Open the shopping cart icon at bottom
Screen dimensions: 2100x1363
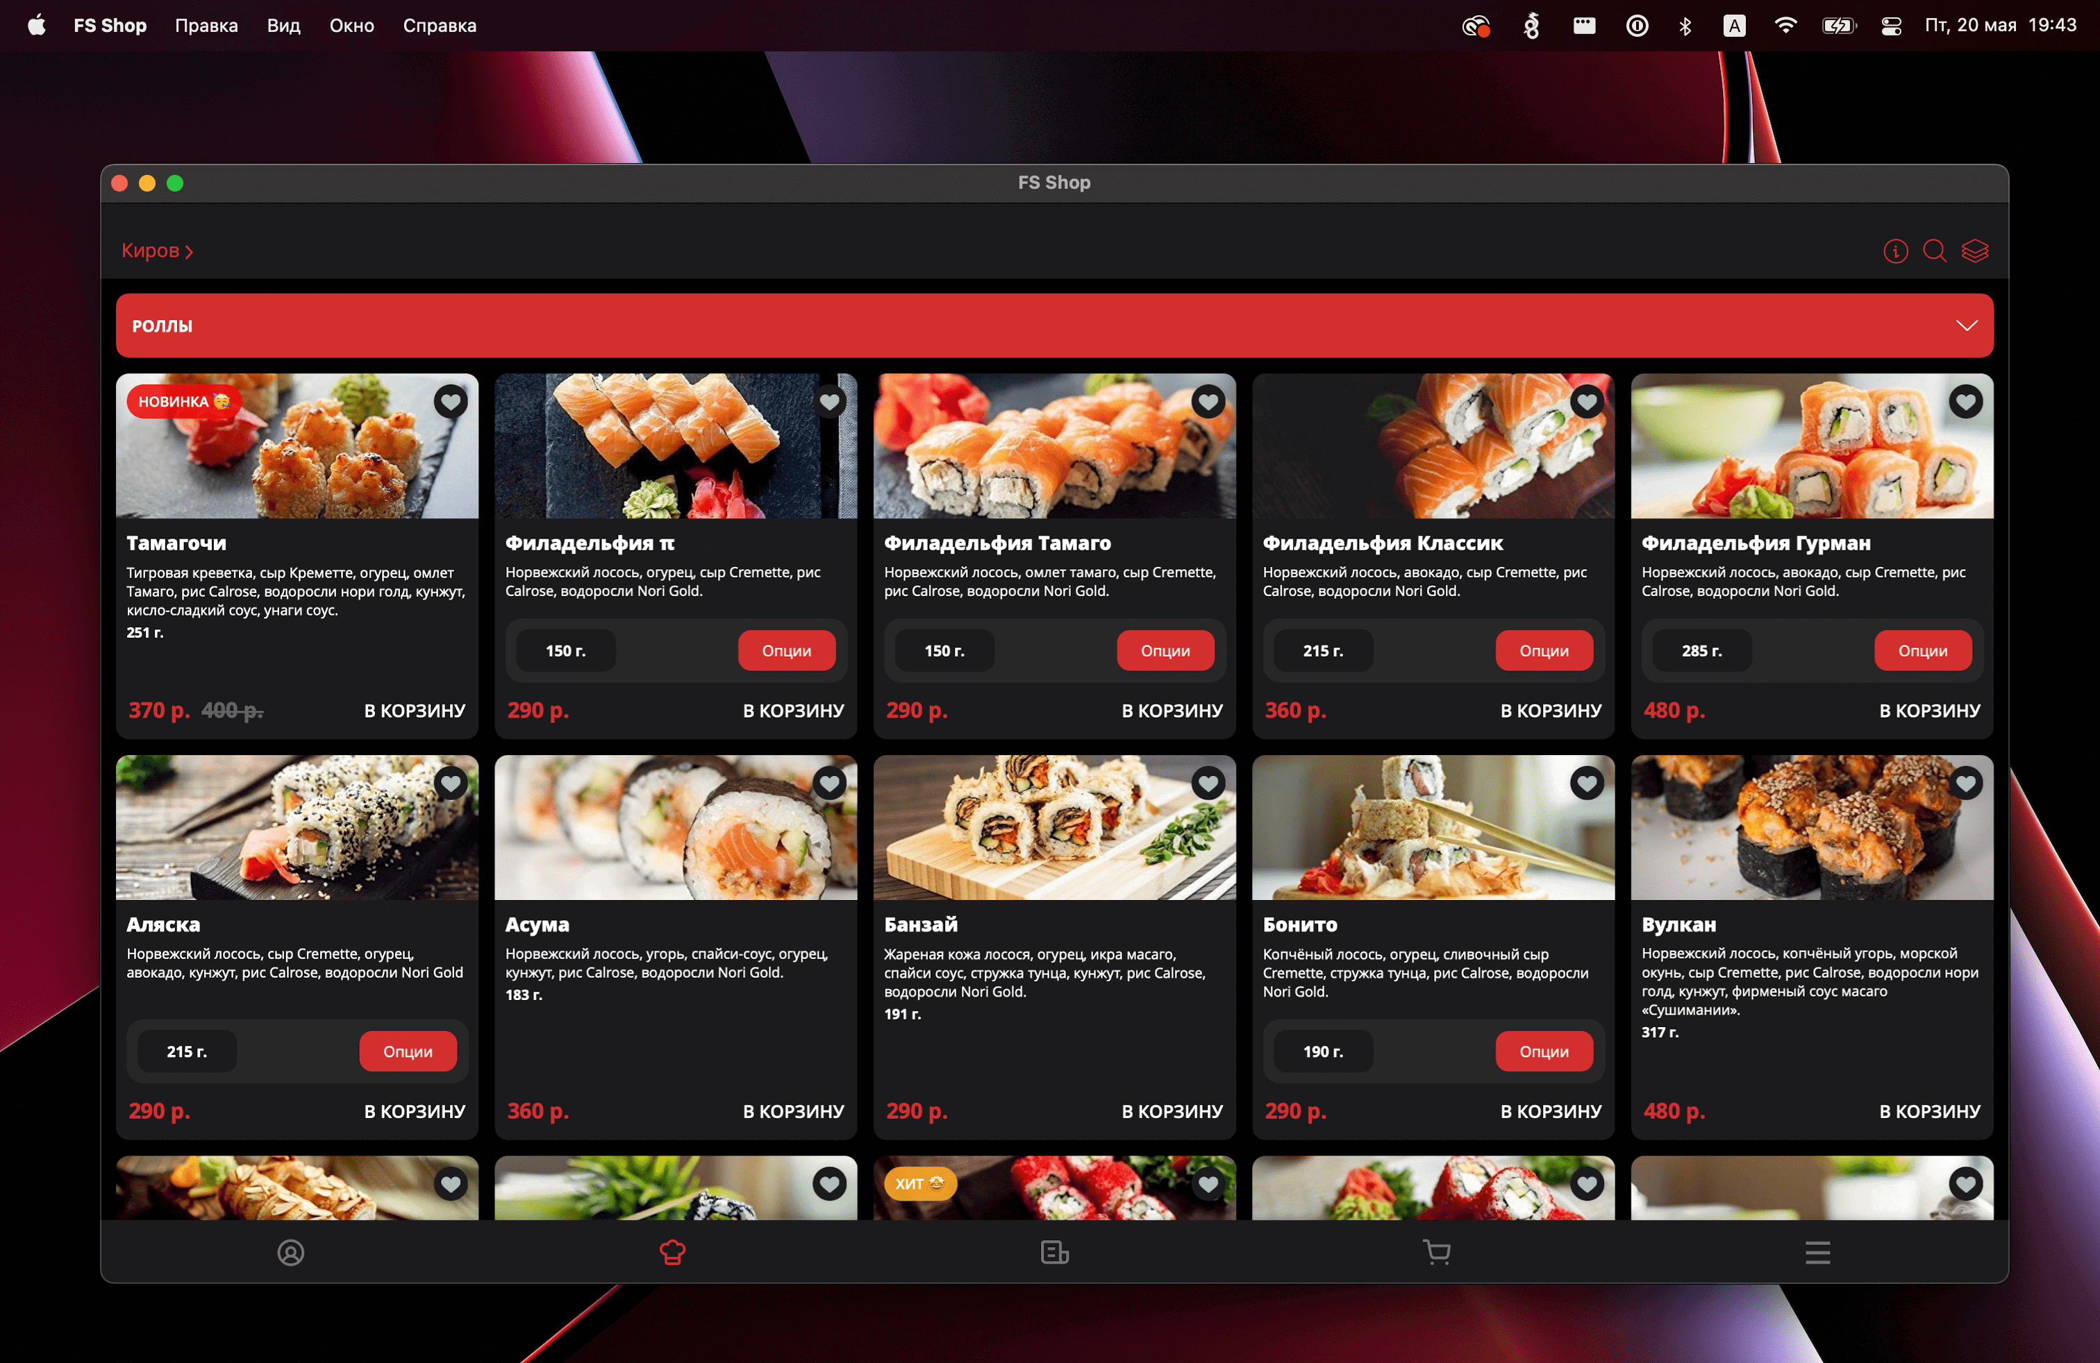tap(1437, 1252)
